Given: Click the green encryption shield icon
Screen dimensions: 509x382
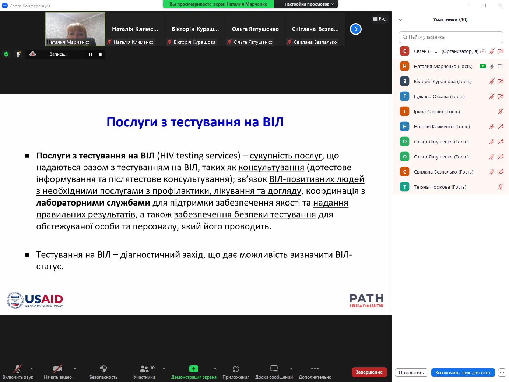Looking at the screenshot, I should (x=6, y=54).
